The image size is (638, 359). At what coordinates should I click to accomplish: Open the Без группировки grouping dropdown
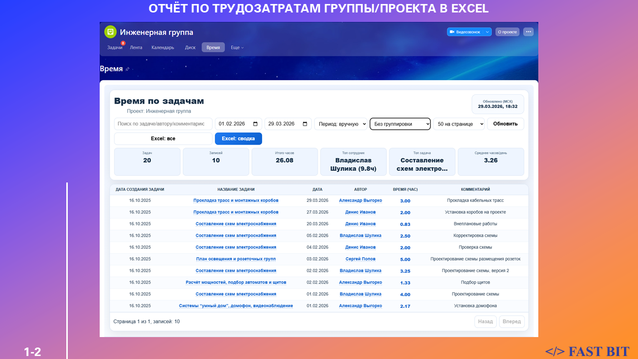[x=400, y=124]
